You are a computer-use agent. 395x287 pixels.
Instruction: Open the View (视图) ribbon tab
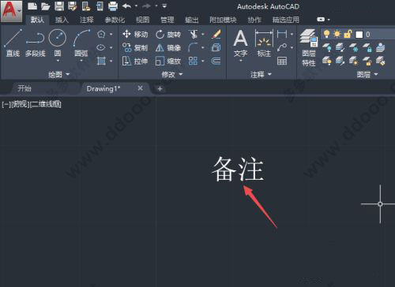(142, 20)
